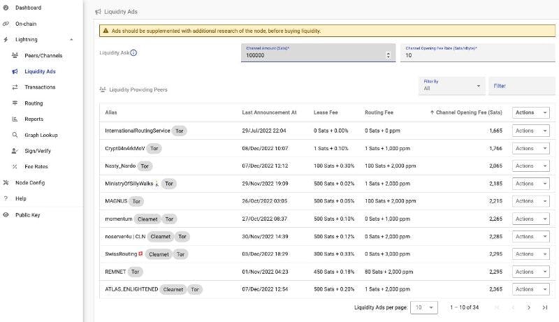The image size is (559, 322).
Task: Click the On-chain link icon
Action: [x=6, y=24]
